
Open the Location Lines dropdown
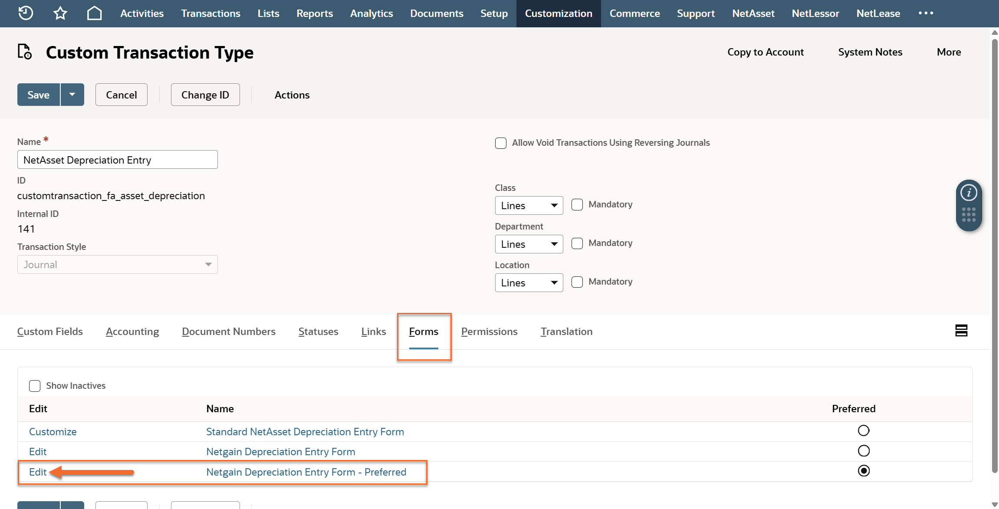[x=529, y=283]
